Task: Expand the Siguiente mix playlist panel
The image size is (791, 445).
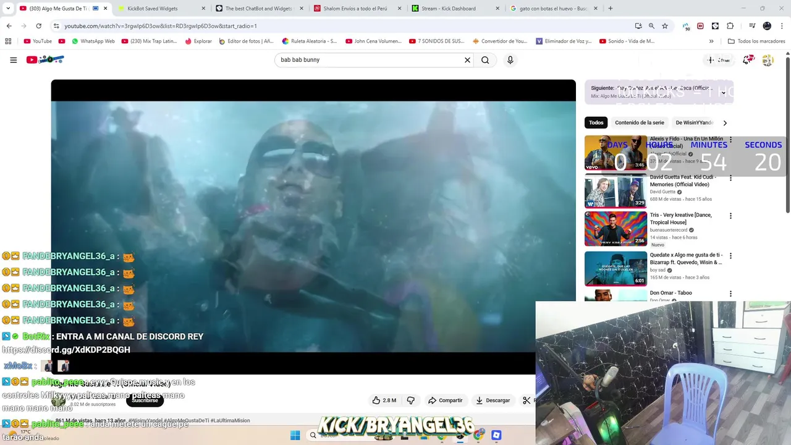Action: pos(723,93)
